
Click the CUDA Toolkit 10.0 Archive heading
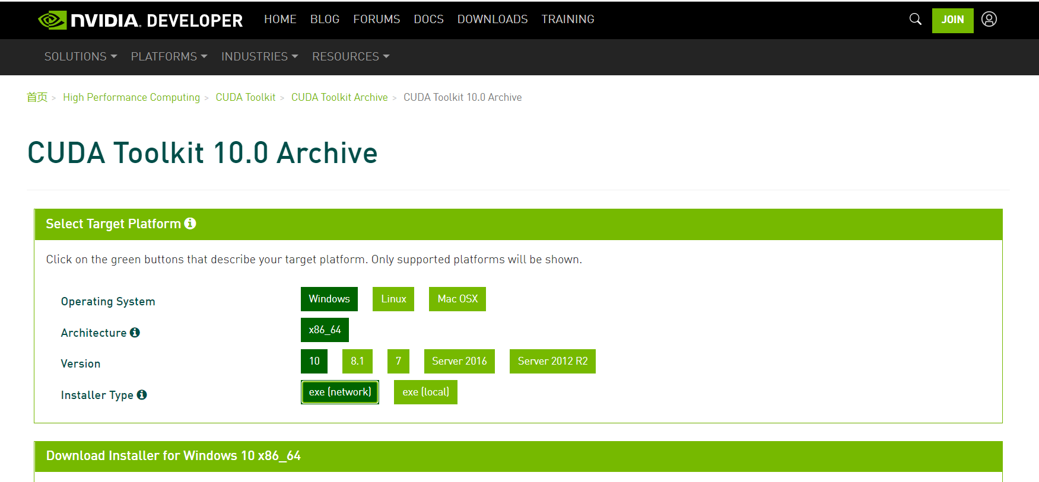pos(202,153)
